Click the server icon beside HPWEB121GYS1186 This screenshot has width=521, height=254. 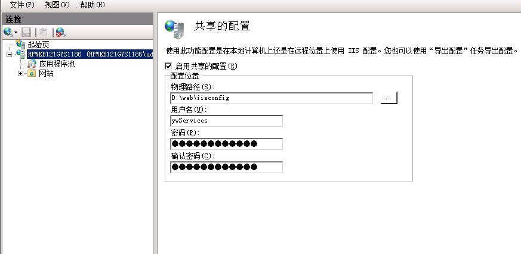[21, 54]
